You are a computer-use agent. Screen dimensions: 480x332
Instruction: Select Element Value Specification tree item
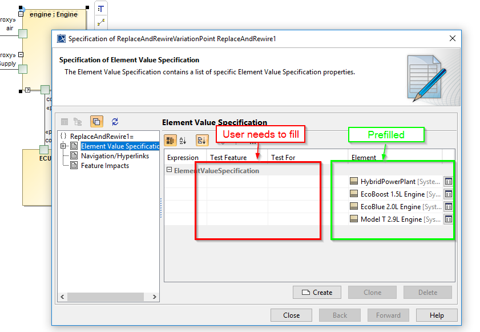click(120, 146)
